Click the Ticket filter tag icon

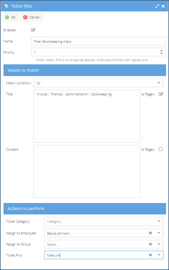coord(6,6)
